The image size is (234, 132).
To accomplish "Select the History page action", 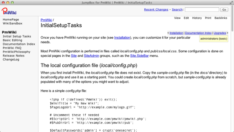I will 197,18.
